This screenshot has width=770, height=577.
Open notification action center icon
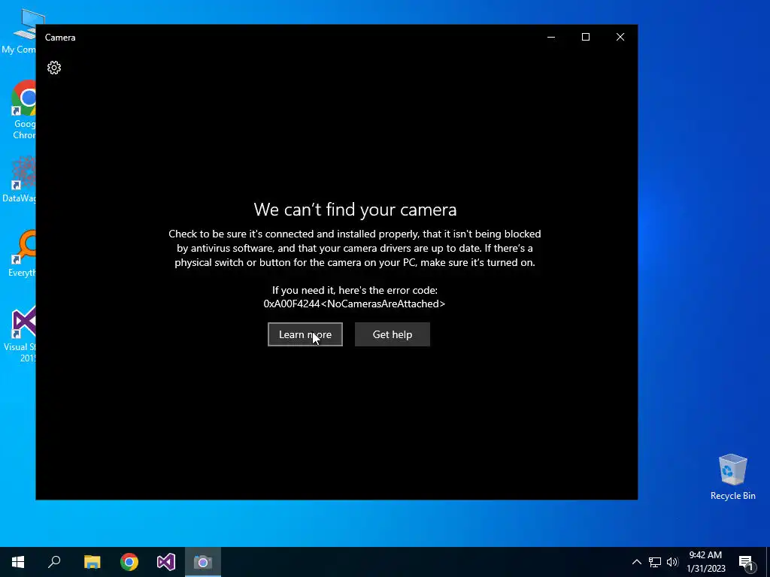pyautogui.click(x=746, y=562)
